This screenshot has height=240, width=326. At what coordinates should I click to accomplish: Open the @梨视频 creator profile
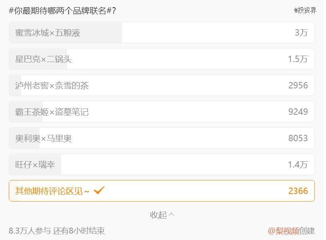coord(283,231)
